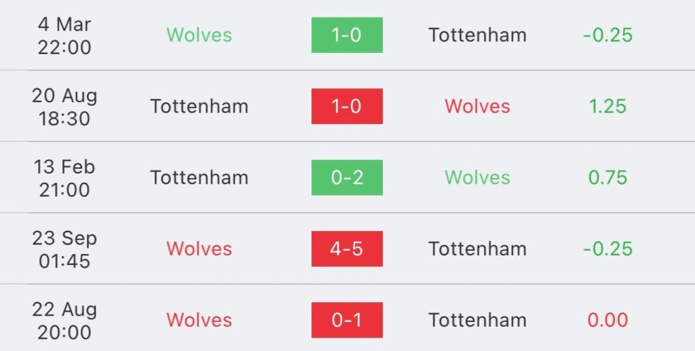
Task: Click the 1.25 handicap value
Action: [x=607, y=106]
